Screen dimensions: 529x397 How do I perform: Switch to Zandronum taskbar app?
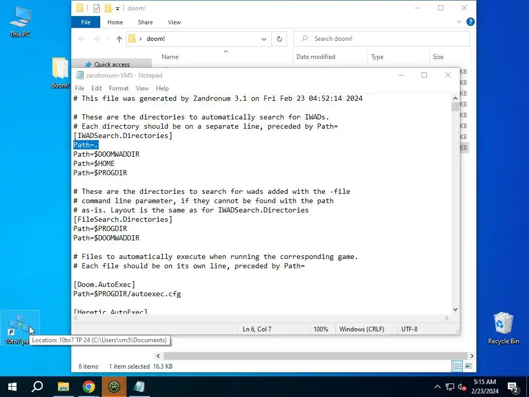[x=114, y=387]
